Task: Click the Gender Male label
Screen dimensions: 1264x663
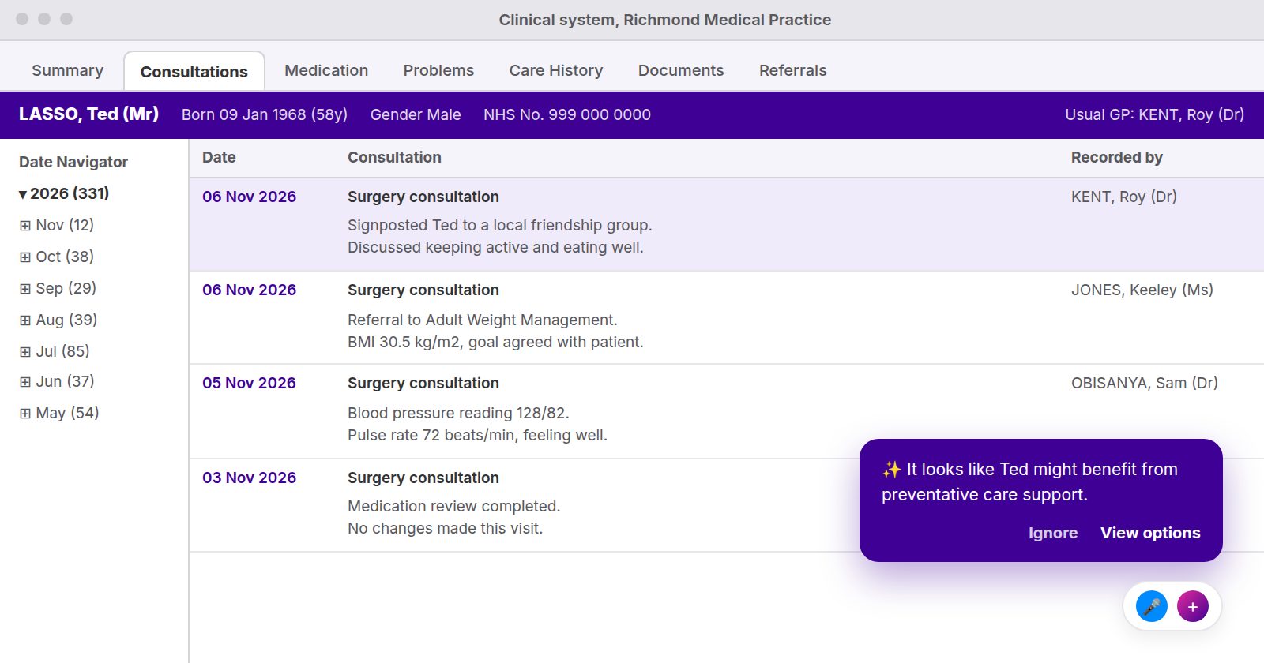Action: pyautogui.click(x=416, y=114)
